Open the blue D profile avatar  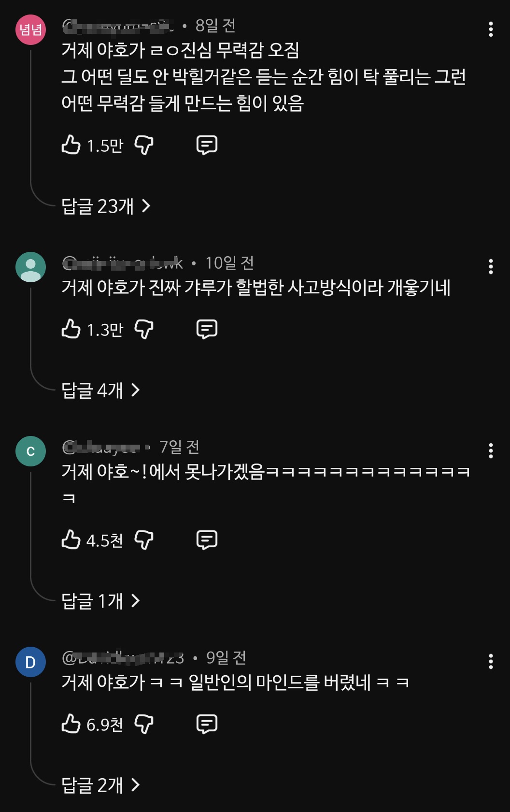tap(31, 662)
